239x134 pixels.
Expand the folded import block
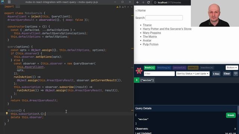tap(18, 7)
